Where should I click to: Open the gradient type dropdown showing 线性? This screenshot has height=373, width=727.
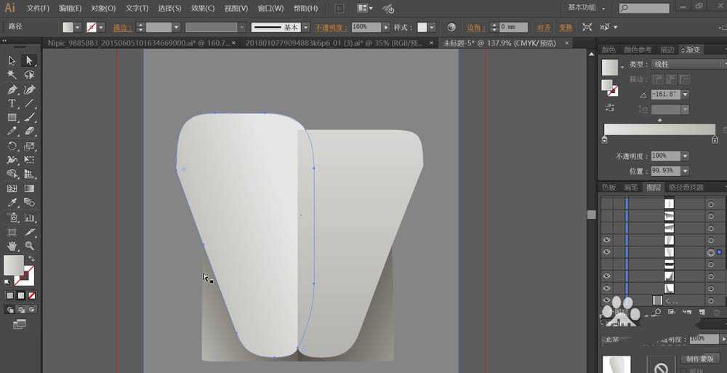coord(683,64)
